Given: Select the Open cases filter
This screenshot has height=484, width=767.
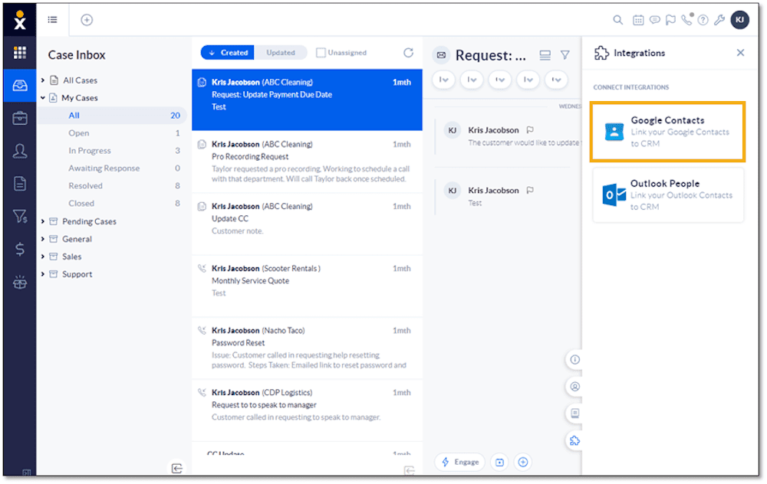Looking at the screenshot, I should (113, 132).
